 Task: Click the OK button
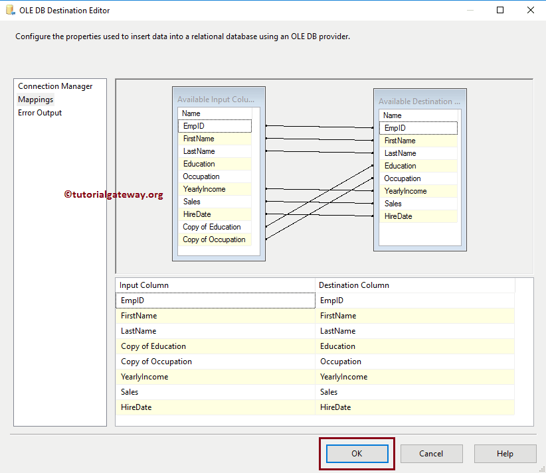coord(357,454)
